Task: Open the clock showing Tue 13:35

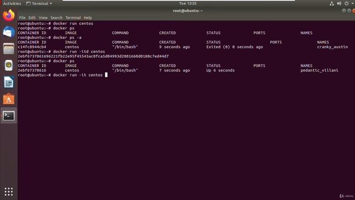Action: pyautogui.click(x=187, y=3)
